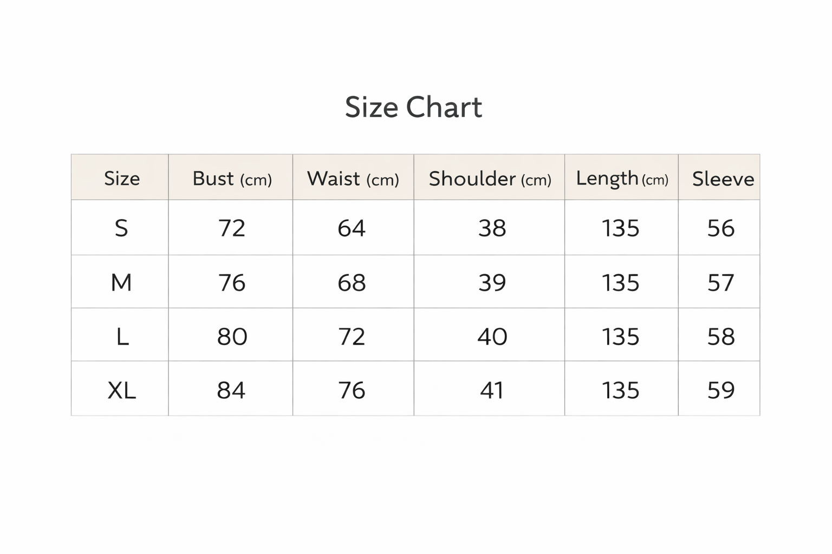Select the S size row label

pos(121,228)
